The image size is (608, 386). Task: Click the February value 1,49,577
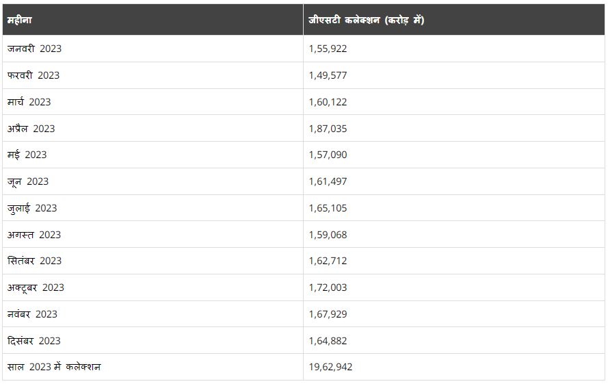[328, 75]
